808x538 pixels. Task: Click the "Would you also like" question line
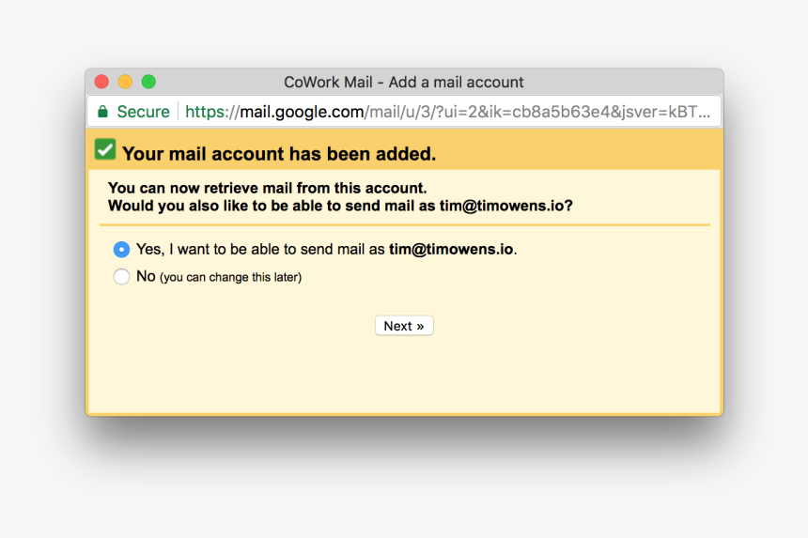click(x=272, y=206)
